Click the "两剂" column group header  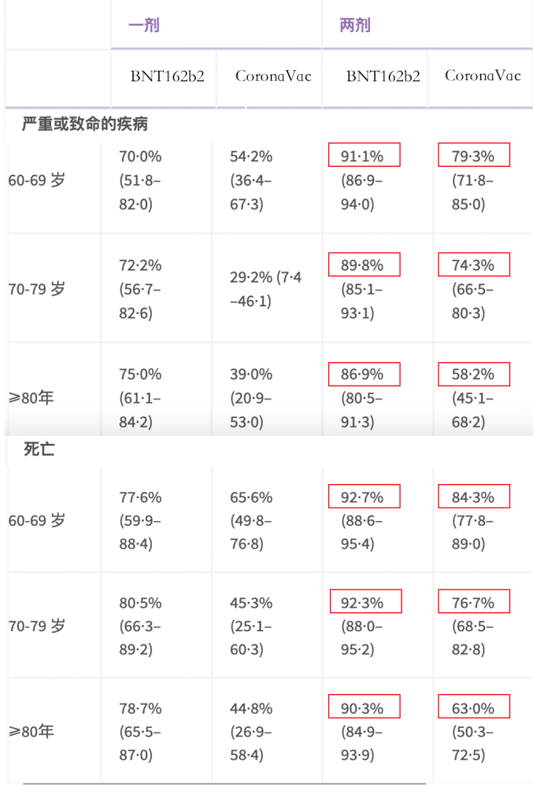355,25
